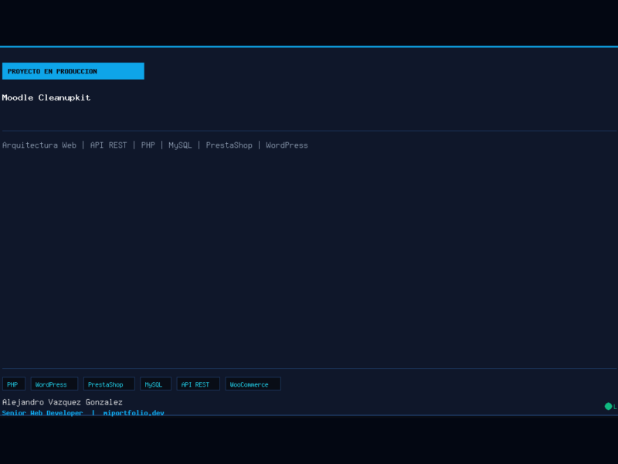Select the boxed WordPress tag chip
Screen dimensions: 618x464
54,384
